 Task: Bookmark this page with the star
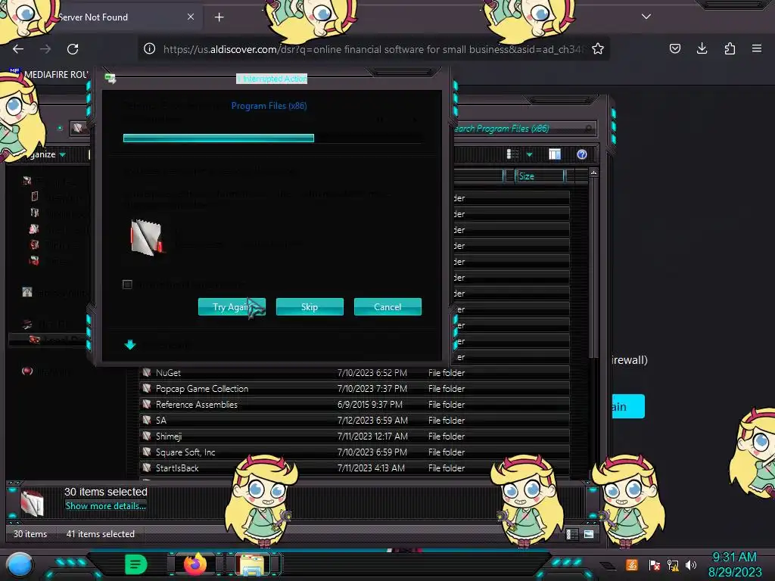[x=598, y=49]
